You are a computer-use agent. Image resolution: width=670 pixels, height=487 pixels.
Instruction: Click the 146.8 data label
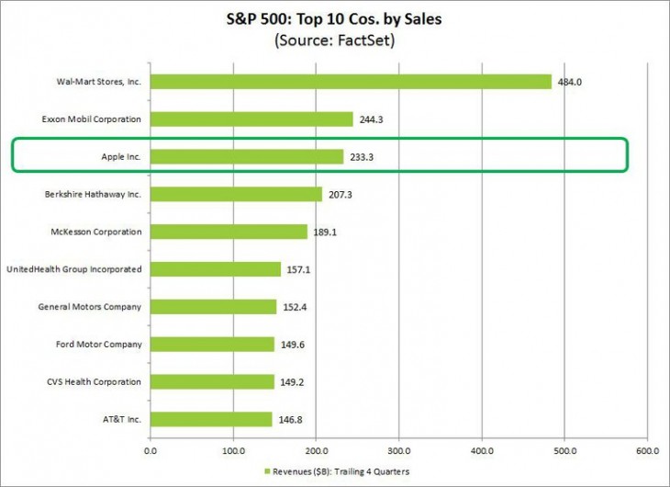pos(289,419)
